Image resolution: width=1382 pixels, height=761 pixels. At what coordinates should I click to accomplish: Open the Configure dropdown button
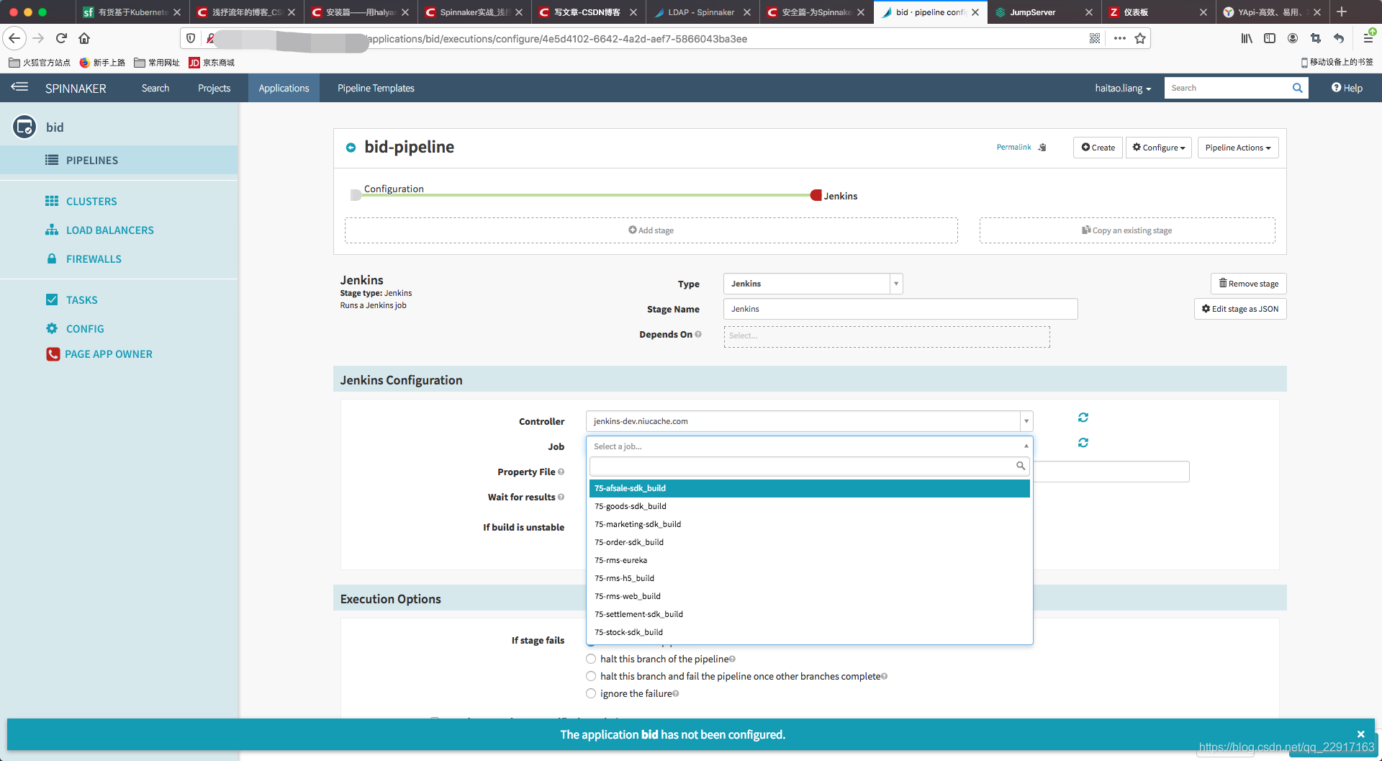(1158, 148)
